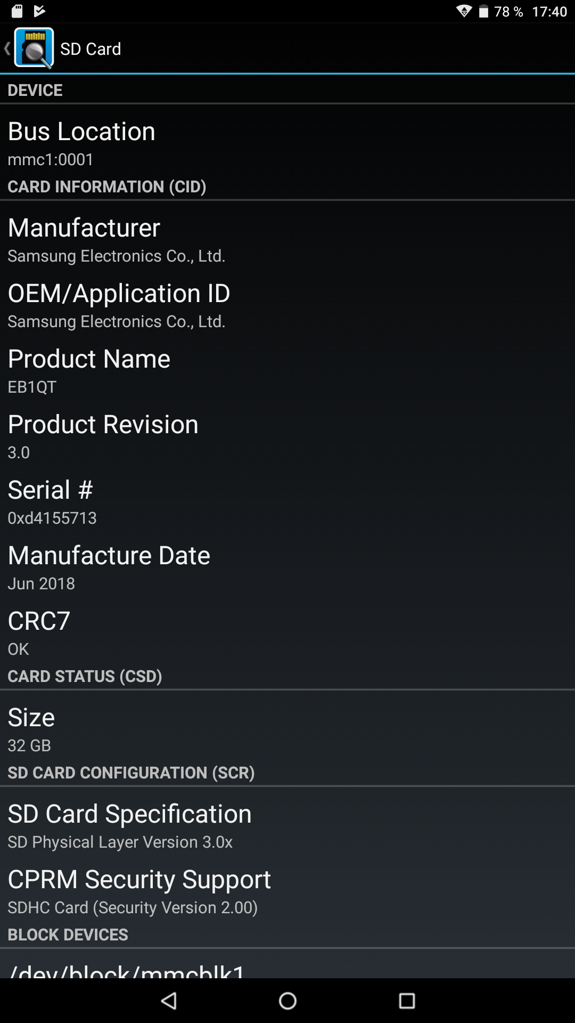The image size is (575, 1023).
Task: Tap the battery status icon
Action: click(483, 11)
